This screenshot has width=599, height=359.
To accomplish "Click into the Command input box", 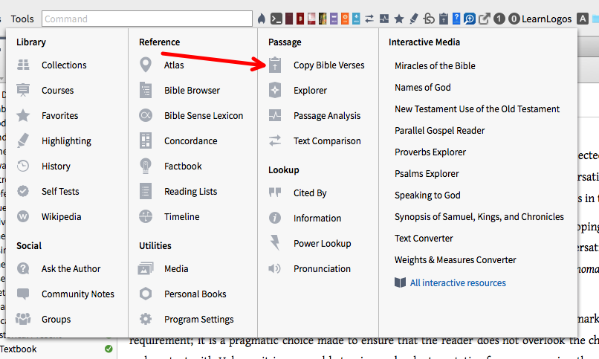I will click(147, 19).
